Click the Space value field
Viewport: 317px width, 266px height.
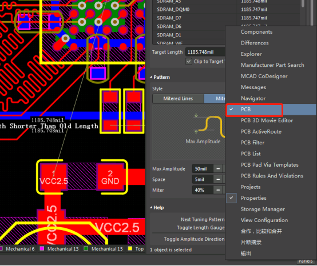pos(203,179)
